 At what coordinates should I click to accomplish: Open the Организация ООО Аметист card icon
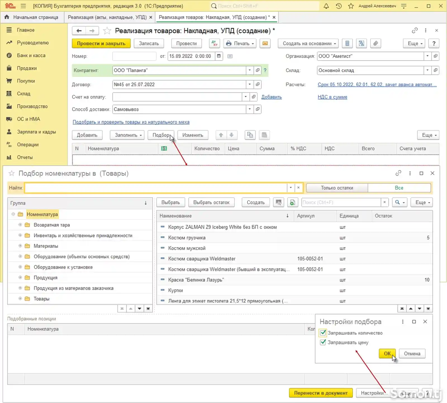pyautogui.click(x=435, y=56)
